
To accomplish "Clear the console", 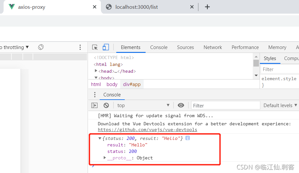I will point(106,105).
